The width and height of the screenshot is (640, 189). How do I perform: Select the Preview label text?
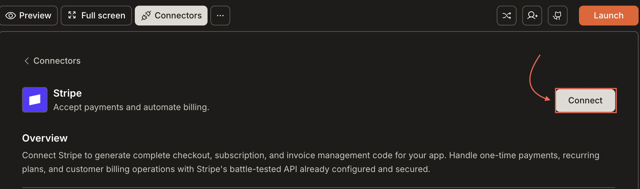35,16
